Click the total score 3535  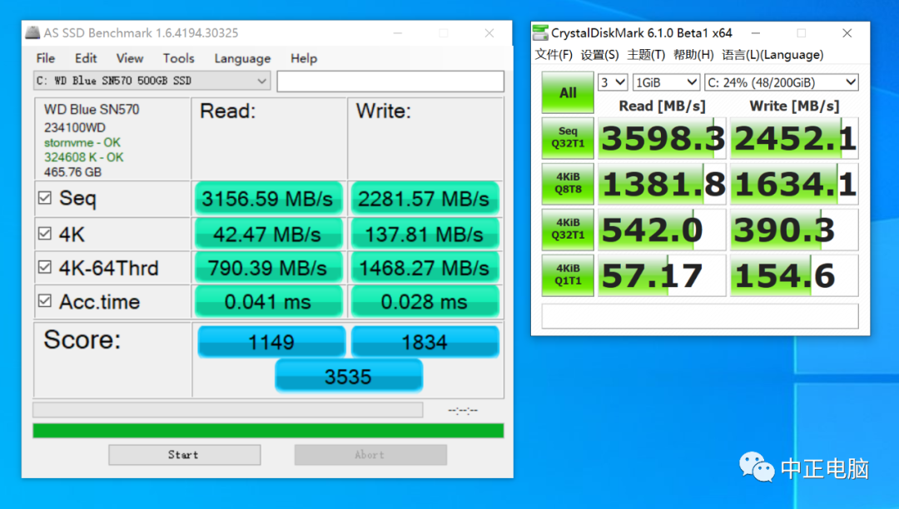349,376
